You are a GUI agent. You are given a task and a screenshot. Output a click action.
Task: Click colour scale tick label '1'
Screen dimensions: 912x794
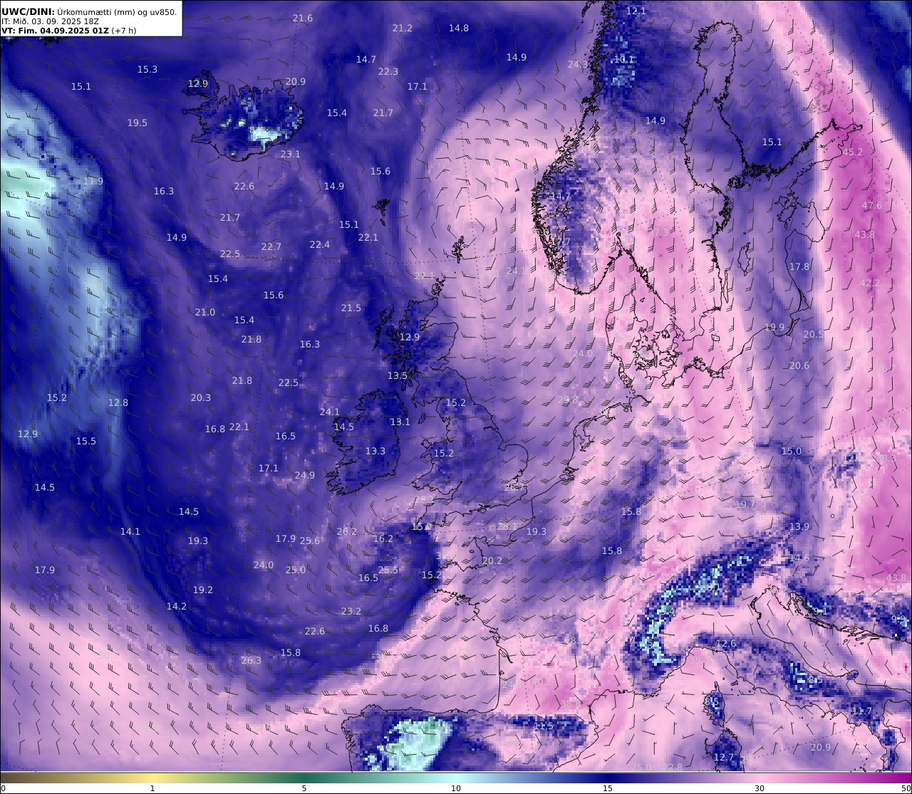click(x=152, y=788)
